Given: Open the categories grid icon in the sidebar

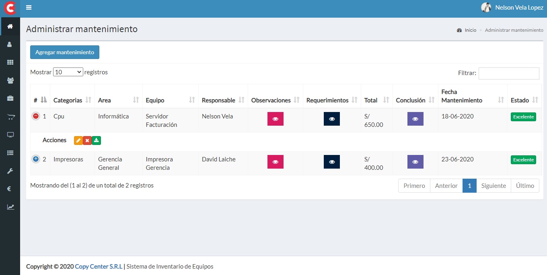Looking at the screenshot, I should click(x=10, y=62).
